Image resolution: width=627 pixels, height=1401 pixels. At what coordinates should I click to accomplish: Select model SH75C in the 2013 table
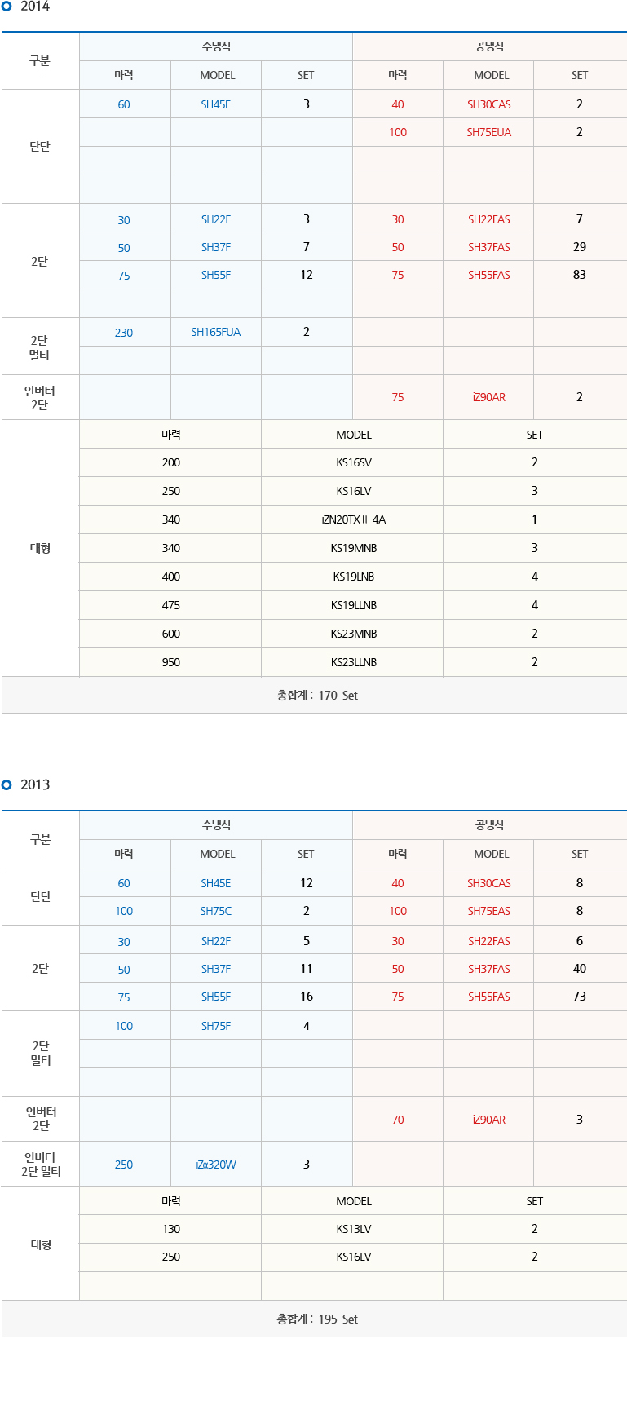[x=216, y=911]
